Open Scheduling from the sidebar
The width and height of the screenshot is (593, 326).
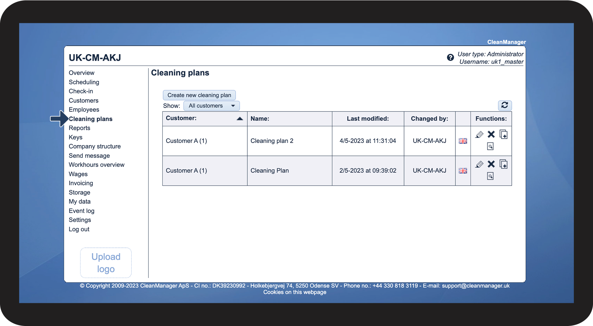(x=84, y=82)
